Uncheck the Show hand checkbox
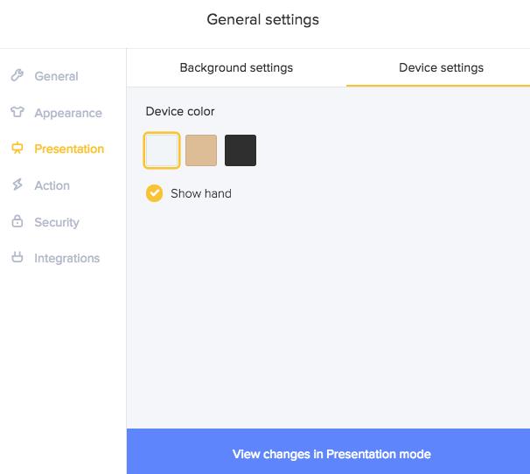Viewport: 530px width, 474px height. (x=155, y=193)
